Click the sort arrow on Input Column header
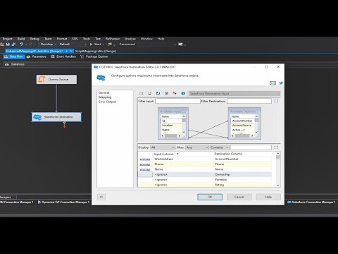338x254 pixels. pyautogui.click(x=177, y=154)
